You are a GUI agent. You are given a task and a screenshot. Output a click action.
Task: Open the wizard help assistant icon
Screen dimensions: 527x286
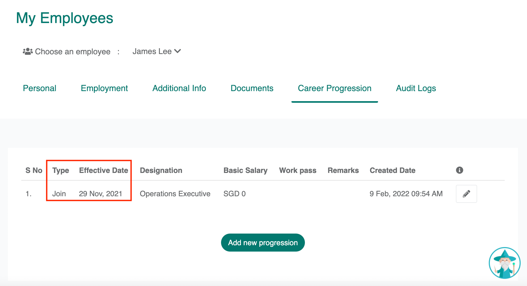tap(504, 263)
